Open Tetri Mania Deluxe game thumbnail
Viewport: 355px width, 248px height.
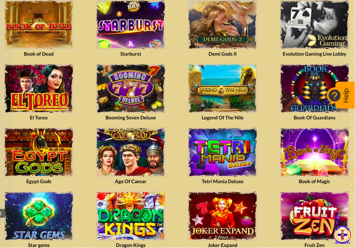click(x=223, y=152)
